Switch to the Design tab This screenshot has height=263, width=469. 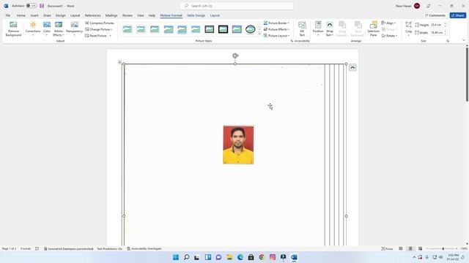point(60,15)
